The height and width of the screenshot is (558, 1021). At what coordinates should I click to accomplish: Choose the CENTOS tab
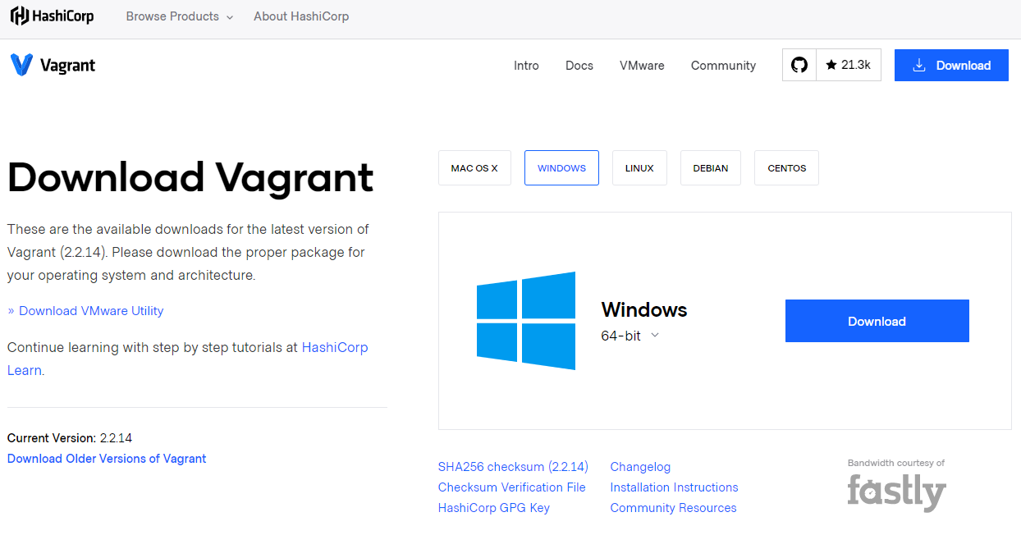click(x=786, y=168)
